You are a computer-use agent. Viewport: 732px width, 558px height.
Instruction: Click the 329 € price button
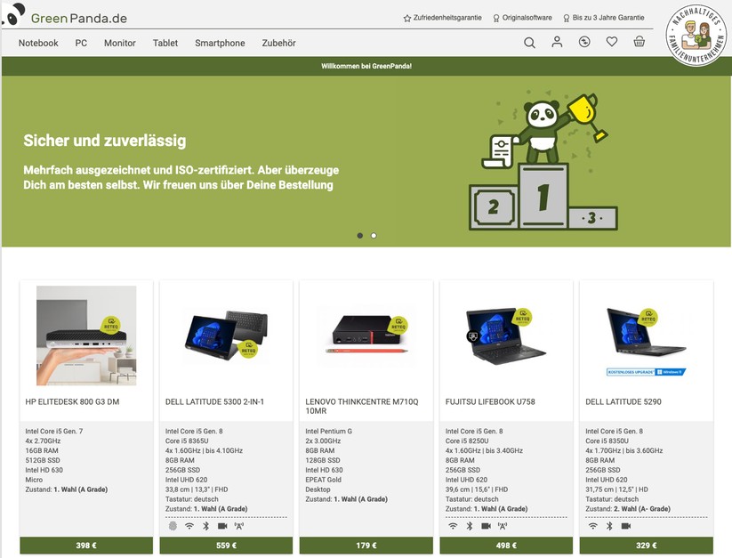[647, 546]
